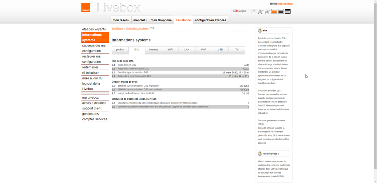Click 'informations système' breadcrumb link
The image size is (377, 183).
(x=137, y=28)
